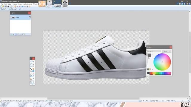This screenshot has height=107, width=191.
Task: Open the Primary color selector dropdown
Action: point(154,51)
